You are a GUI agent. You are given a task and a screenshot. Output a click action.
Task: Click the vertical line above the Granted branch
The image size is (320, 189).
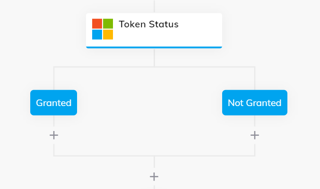pyautogui.click(x=54, y=78)
